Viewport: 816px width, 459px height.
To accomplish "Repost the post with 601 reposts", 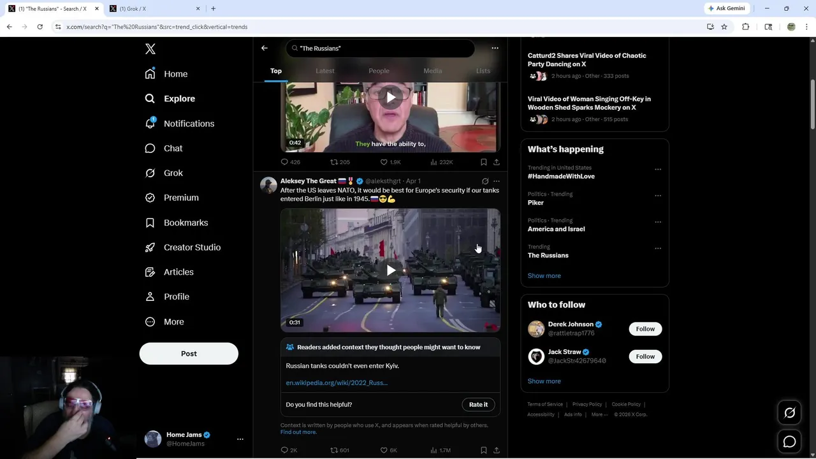I will click(340, 450).
